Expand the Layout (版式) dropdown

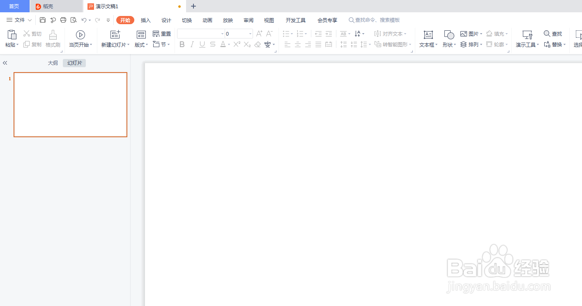[x=141, y=45]
